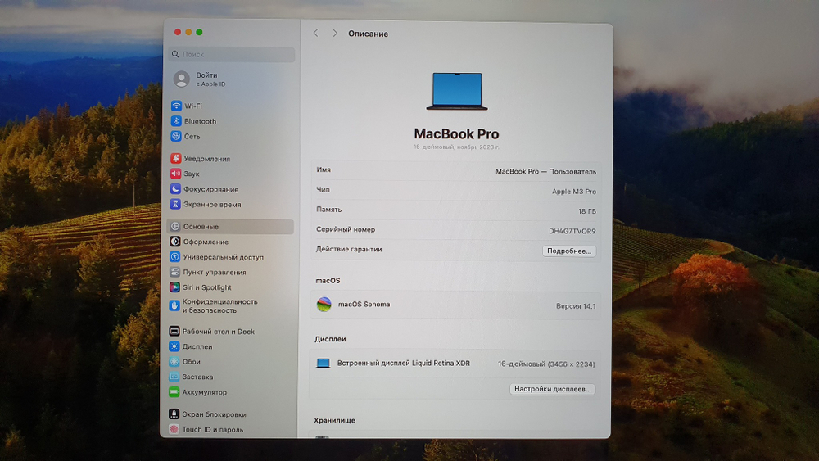
Task: Go back with the left chevron
Action: [315, 33]
